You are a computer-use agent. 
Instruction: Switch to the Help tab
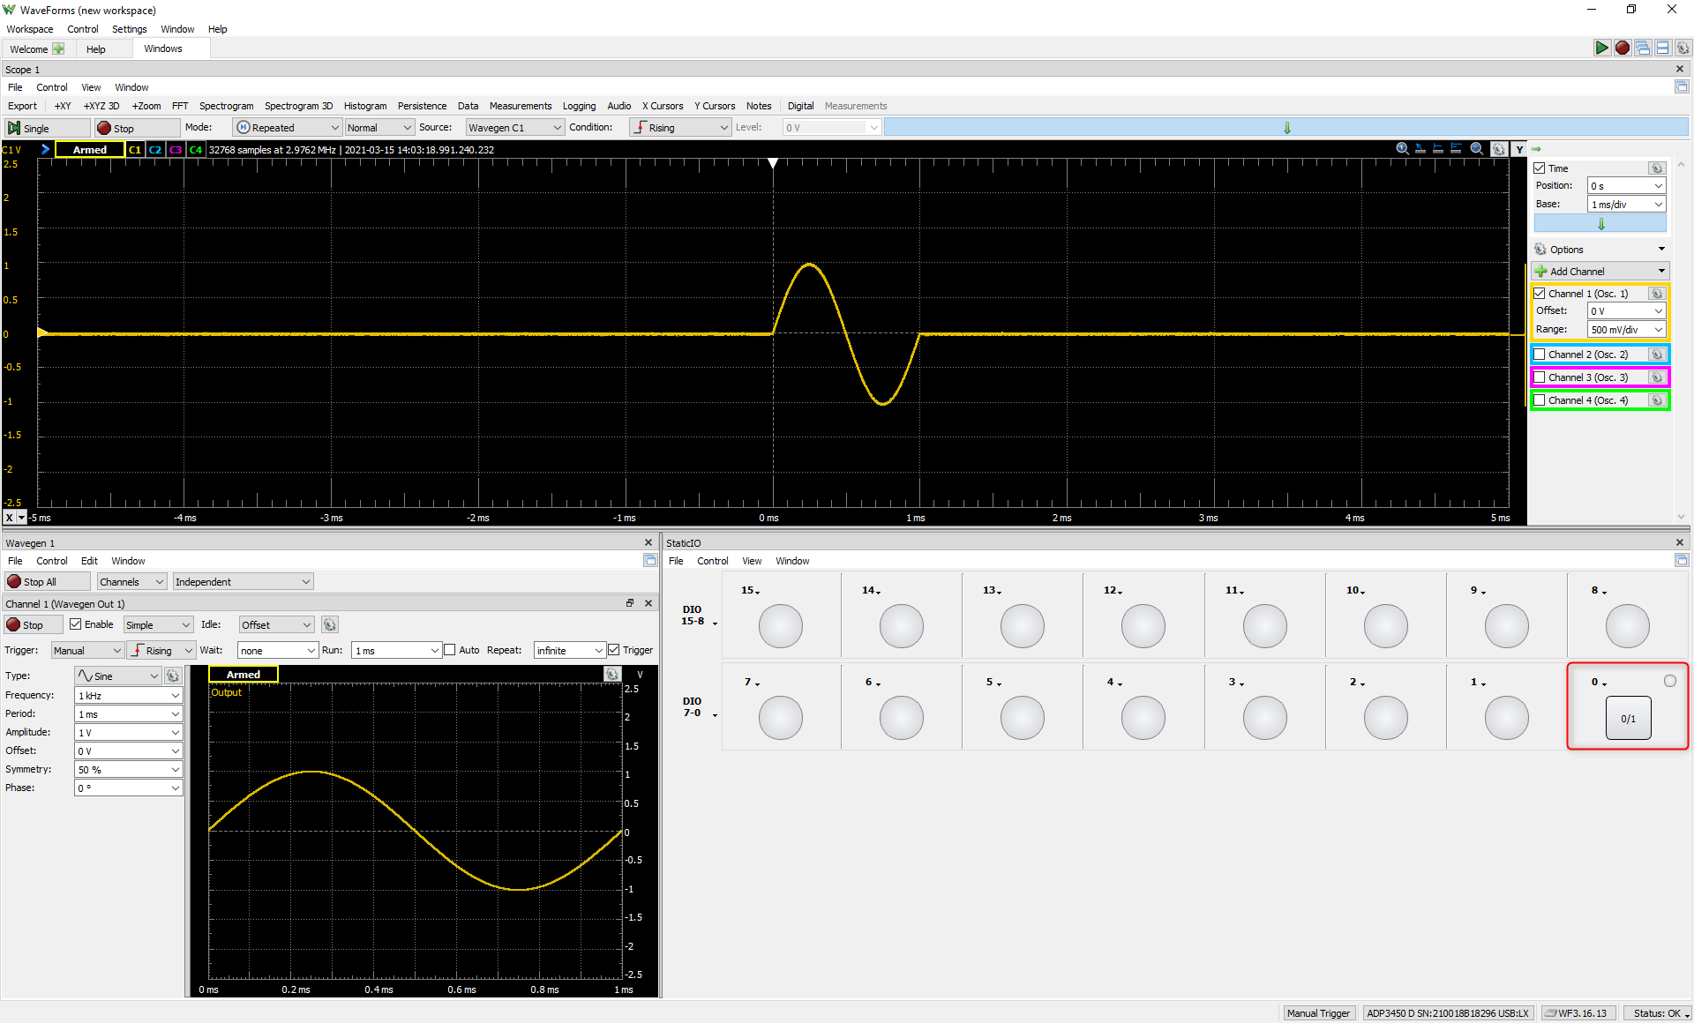click(96, 49)
